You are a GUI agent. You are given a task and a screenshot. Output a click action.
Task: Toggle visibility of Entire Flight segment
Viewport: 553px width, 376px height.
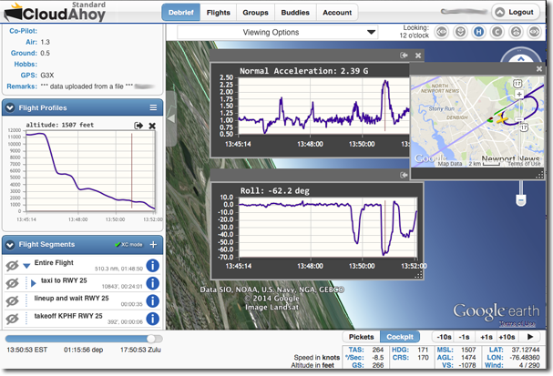click(13, 266)
